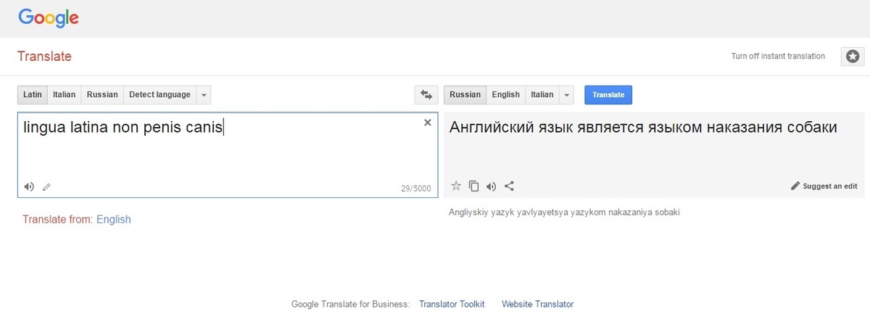The width and height of the screenshot is (870, 327).
Task: Choose Detect language option
Action: click(x=159, y=95)
